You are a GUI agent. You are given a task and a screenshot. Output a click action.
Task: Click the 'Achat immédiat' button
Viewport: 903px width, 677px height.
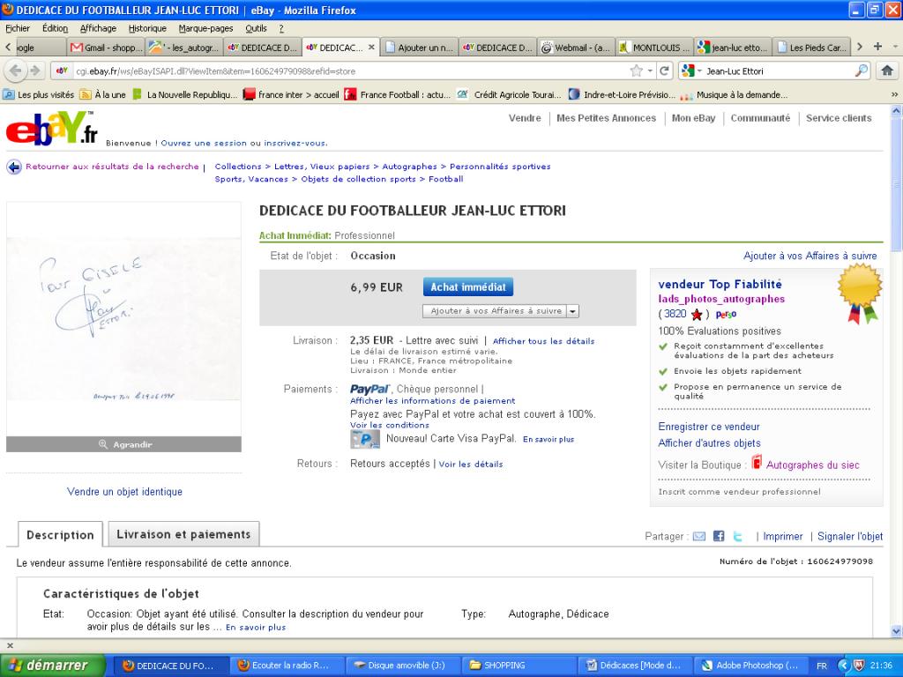[467, 287]
